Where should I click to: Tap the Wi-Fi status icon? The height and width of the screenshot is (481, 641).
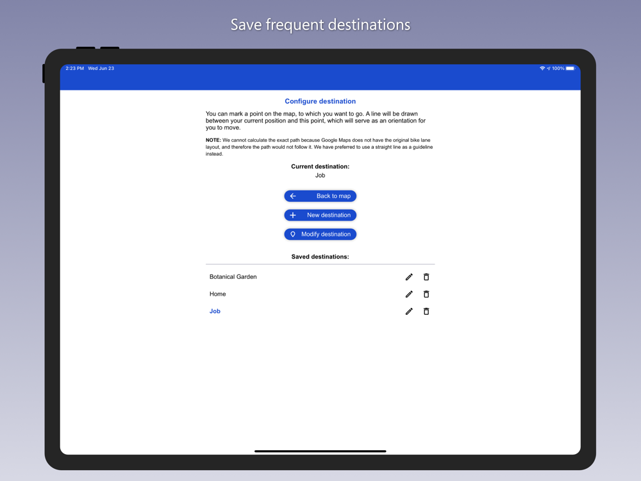click(x=542, y=69)
